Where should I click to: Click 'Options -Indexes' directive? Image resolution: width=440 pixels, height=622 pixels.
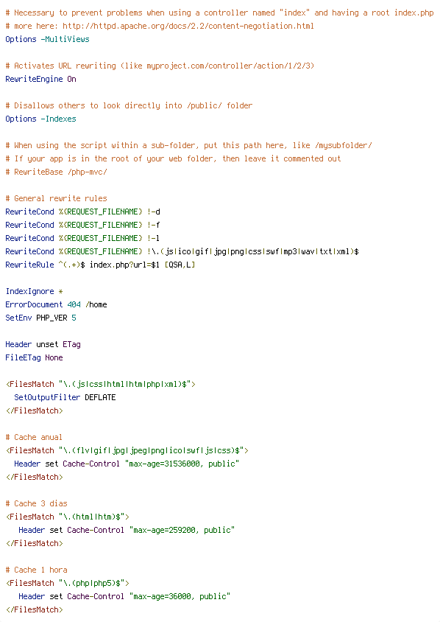[x=40, y=119]
